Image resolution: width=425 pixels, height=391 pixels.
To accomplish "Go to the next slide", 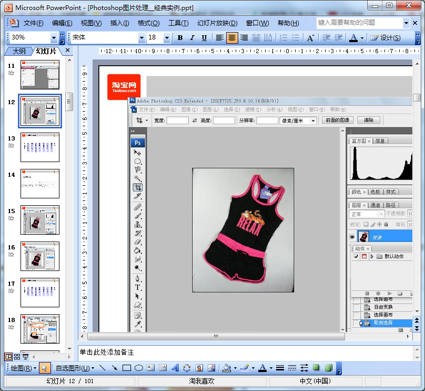I will (417, 328).
